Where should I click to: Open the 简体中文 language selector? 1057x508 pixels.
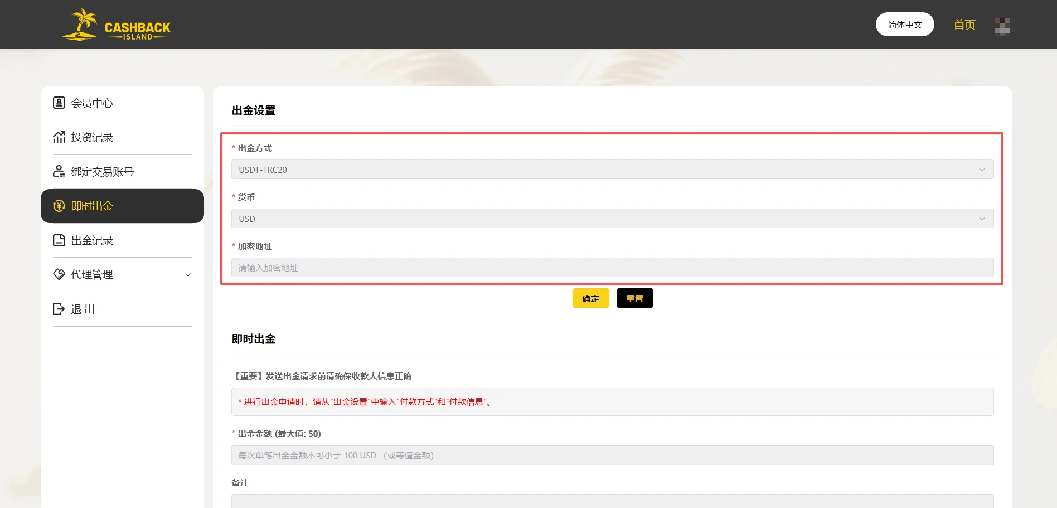904,25
